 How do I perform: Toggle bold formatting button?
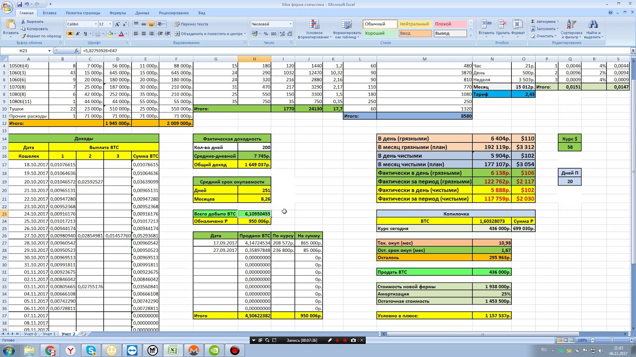[x=70, y=34]
